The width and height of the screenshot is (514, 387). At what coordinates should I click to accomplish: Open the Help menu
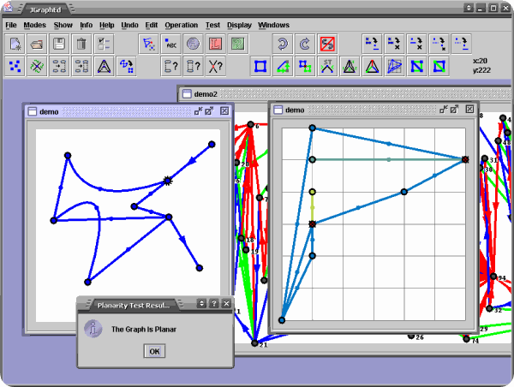pyautogui.click(x=107, y=25)
